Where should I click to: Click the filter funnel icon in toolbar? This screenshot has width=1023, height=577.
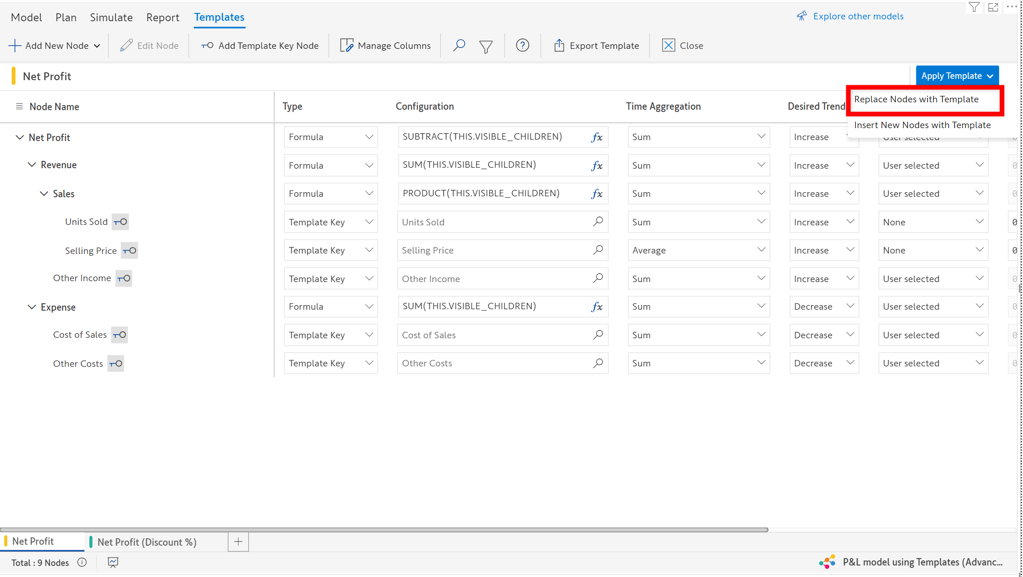[486, 46]
